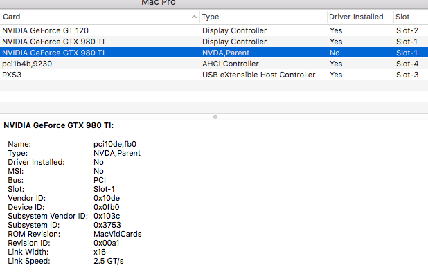Click the Slot-4 cell
This screenshot has width=428, height=274.
(x=407, y=64)
